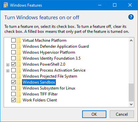Confirm changes with the OK button

[94, 114]
